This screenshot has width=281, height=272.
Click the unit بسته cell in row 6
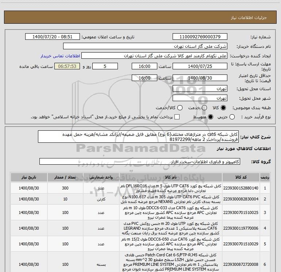(x=101, y=264)
